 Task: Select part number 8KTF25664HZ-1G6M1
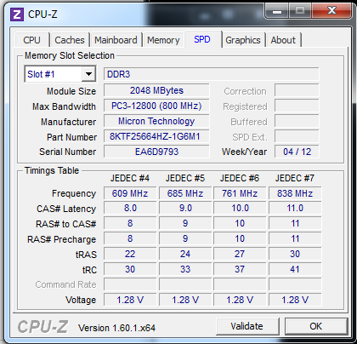[x=156, y=136]
